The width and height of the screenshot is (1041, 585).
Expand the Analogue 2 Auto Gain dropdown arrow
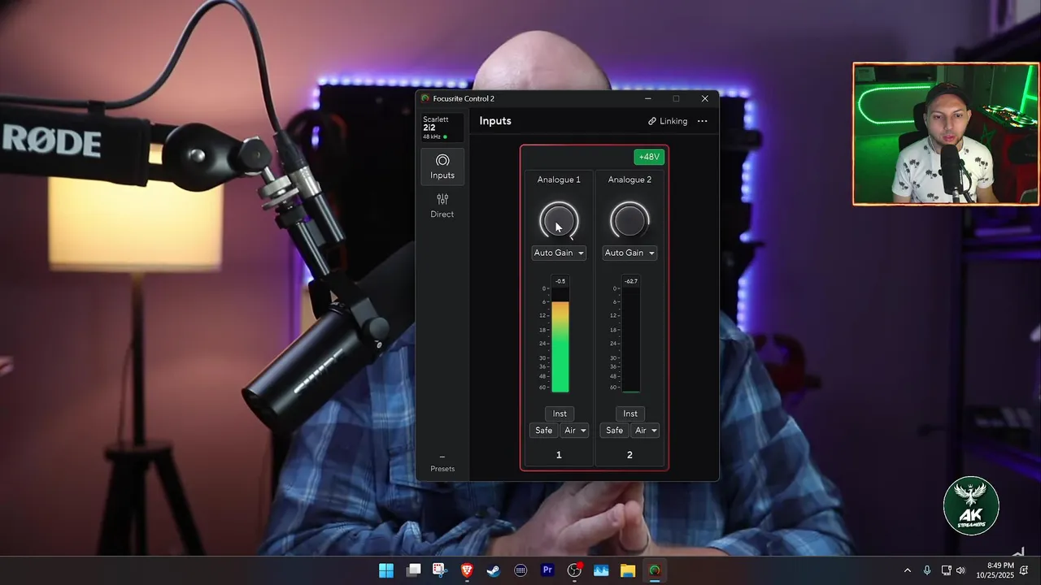pos(651,253)
